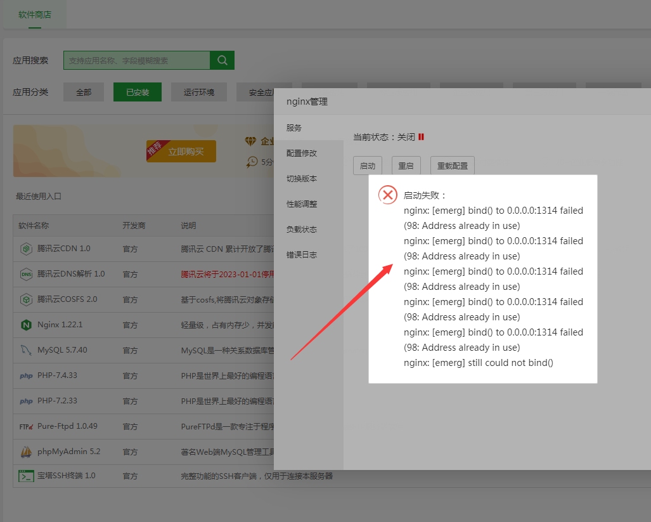Image resolution: width=651 pixels, height=522 pixels.
Task: Click the 宝塔SSH终端 description text
Action: 257,476
